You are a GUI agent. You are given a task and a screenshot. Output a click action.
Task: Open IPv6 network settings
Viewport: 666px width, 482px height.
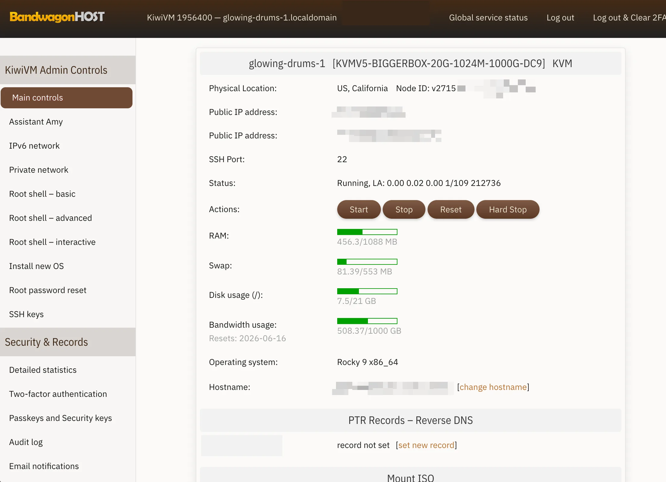34,146
